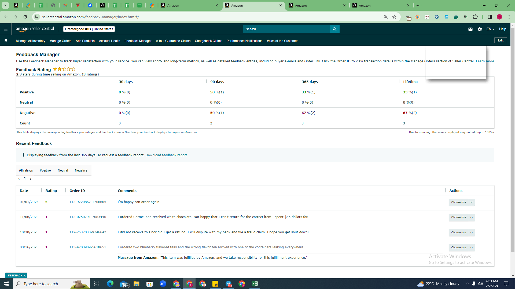515x289 pixels.
Task: Show hidden icons in system tray
Action: pos(467,284)
